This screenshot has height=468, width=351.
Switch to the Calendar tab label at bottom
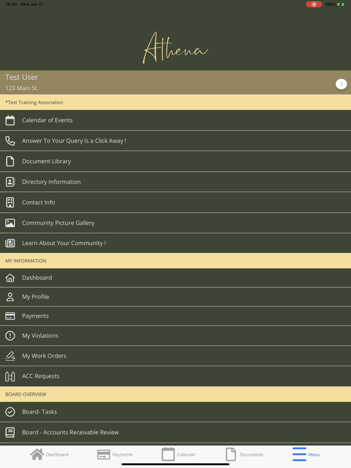(186, 455)
